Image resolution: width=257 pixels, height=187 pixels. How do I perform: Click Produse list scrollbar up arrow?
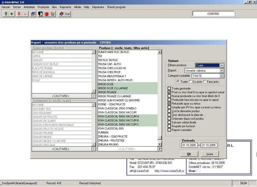[x=160, y=52]
